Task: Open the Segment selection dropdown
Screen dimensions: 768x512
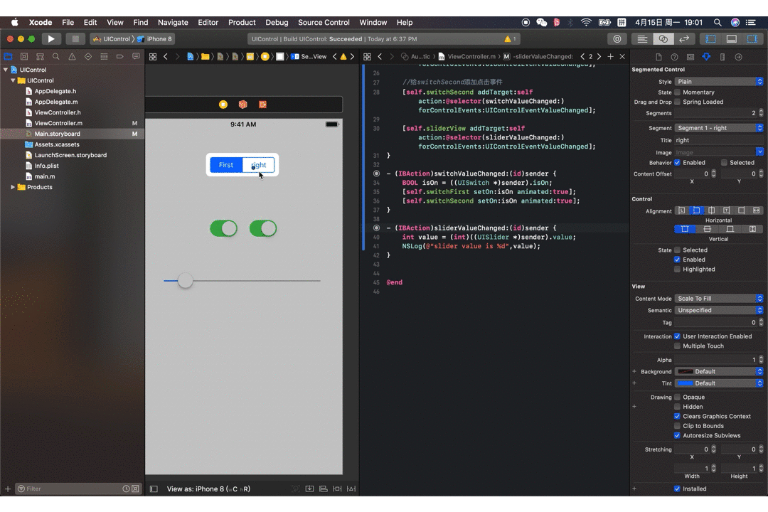Action: click(x=718, y=128)
